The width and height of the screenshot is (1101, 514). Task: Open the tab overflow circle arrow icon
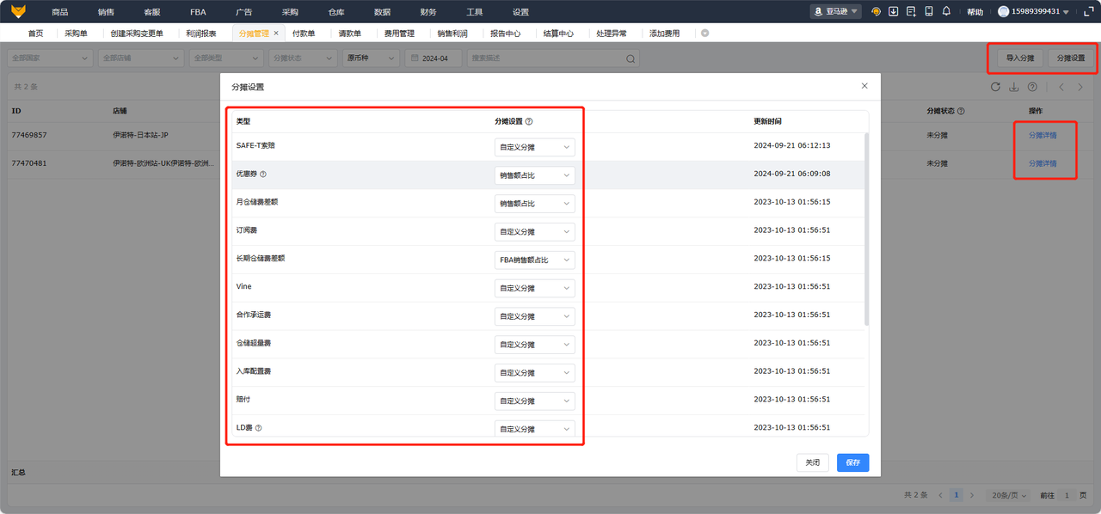coord(705,33)
